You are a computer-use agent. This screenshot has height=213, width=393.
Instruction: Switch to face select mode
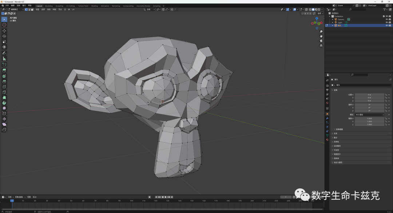[x=32, y=9]
